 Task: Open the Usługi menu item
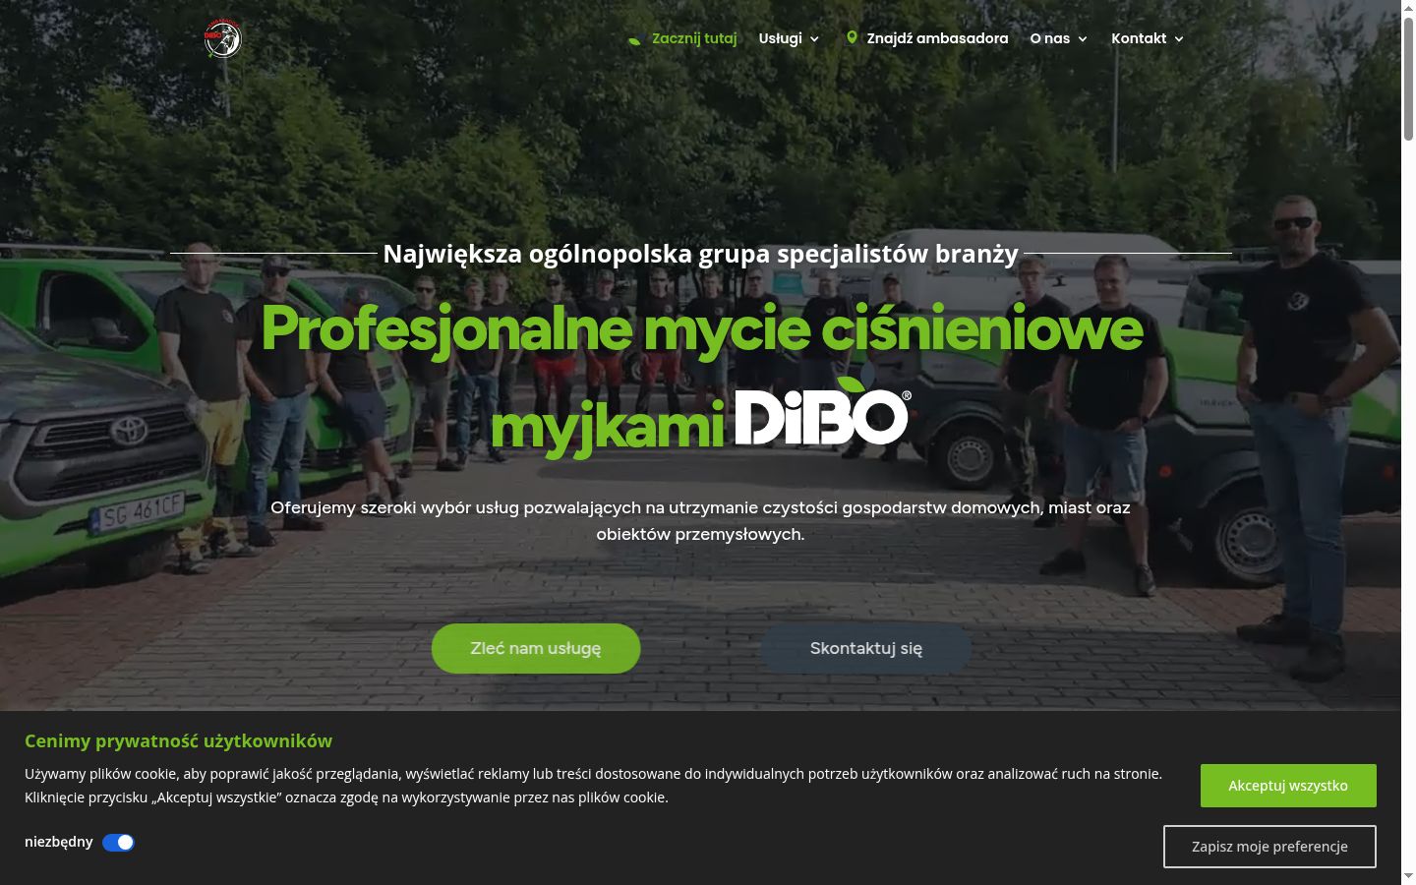[x=781, y=38]
